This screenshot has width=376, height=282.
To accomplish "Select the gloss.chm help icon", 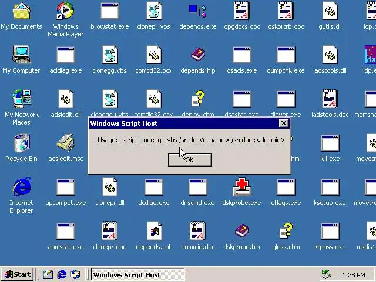I will click(x=286, y=231).
